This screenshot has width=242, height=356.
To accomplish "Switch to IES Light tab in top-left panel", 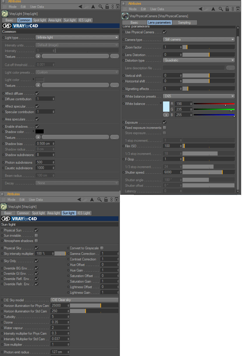I will [x=85, y=20].
